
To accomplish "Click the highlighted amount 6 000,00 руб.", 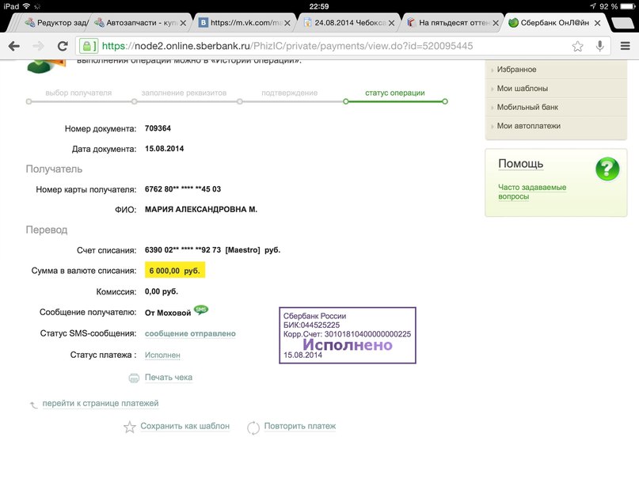I will point(175,271).
